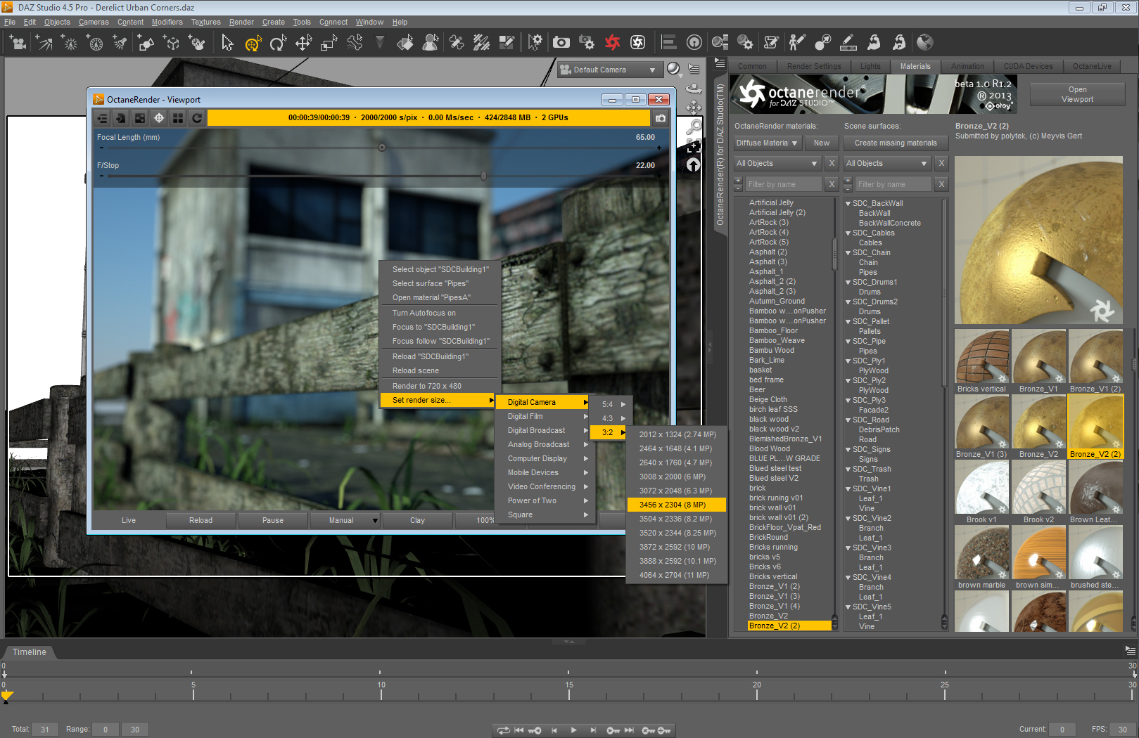Select the Bricks vertical material thumbnail
The image size is (1139, 738).
[981, 357]
